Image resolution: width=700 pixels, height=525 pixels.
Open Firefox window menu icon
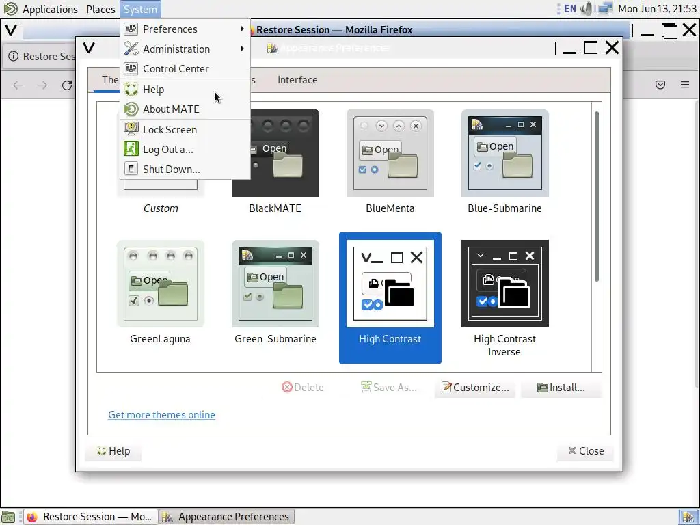(11, 30)
